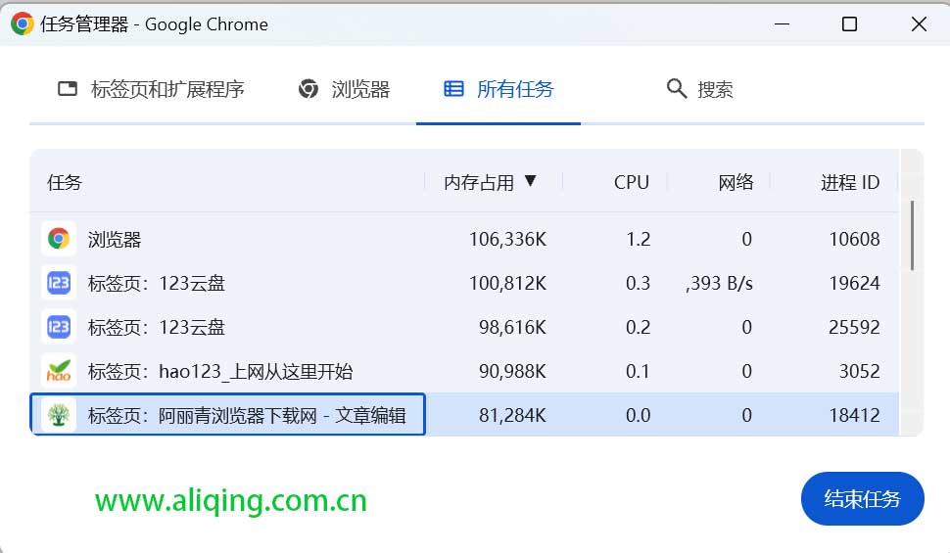Viewport: 950px width, 553px height.
Task: Click process ID 10608
Action: tap(854, 239)
